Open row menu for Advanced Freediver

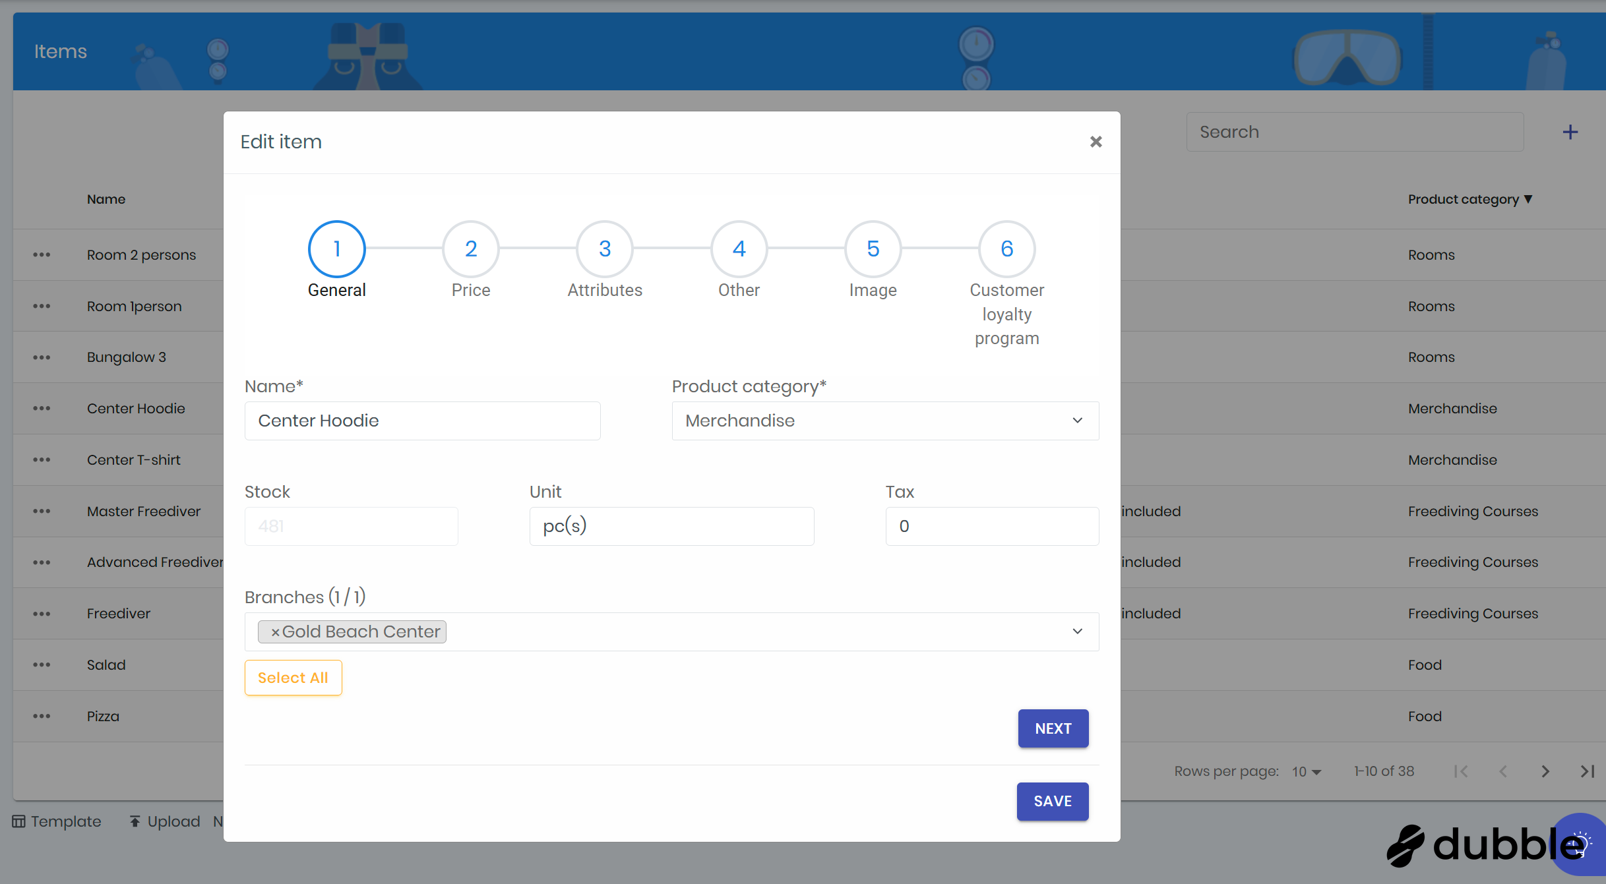(x=42, y=562)
